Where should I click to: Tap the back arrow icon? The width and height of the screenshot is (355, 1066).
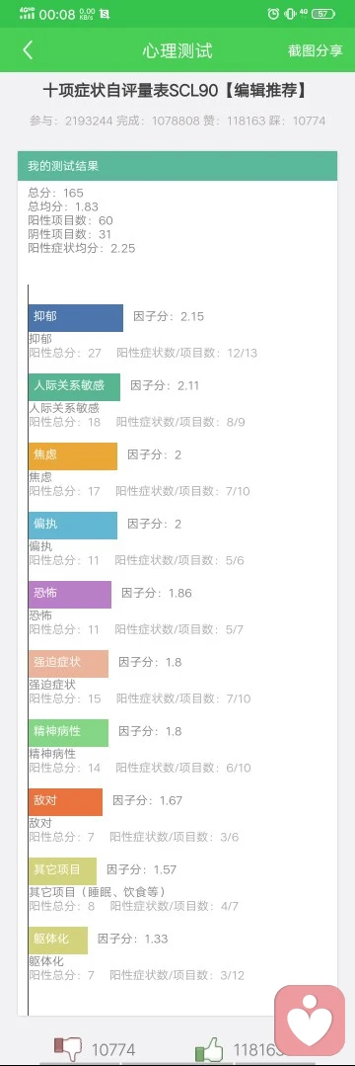28,50
